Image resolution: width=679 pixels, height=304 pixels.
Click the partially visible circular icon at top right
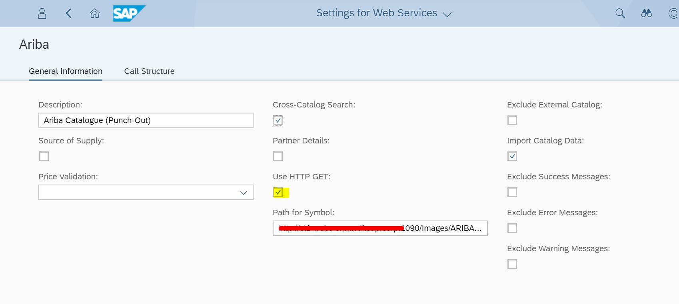pos(673,14)
